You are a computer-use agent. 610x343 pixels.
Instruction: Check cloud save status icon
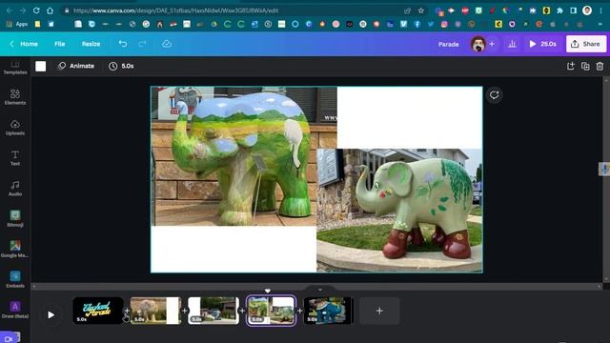[167, 44]
